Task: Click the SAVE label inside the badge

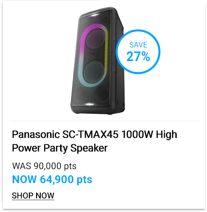Action: [138, 45]
